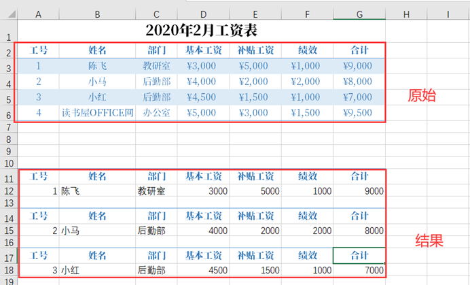Select column I header

click(448, 14)
